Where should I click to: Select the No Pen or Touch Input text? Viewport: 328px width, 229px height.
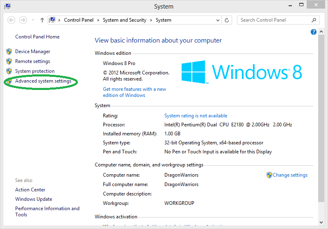[218, 152]
